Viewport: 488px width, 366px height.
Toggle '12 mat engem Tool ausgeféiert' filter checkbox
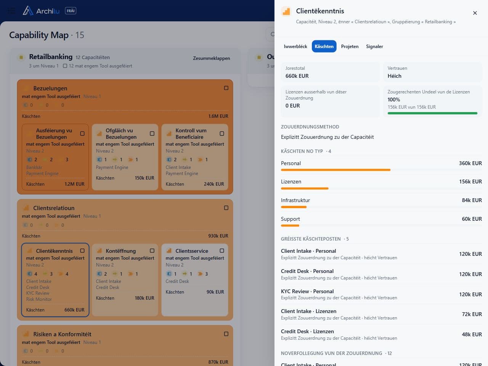pyautogui.click(x=65, y=66)
